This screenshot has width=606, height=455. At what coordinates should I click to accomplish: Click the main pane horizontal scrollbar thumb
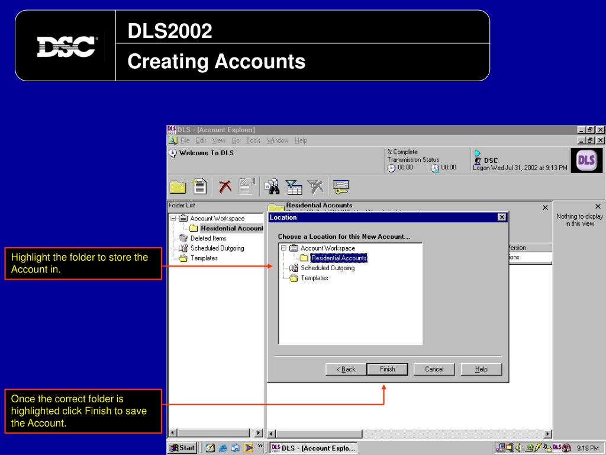click(x=319, y=434)
